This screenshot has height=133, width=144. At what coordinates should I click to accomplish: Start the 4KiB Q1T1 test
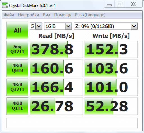point(17,106)
